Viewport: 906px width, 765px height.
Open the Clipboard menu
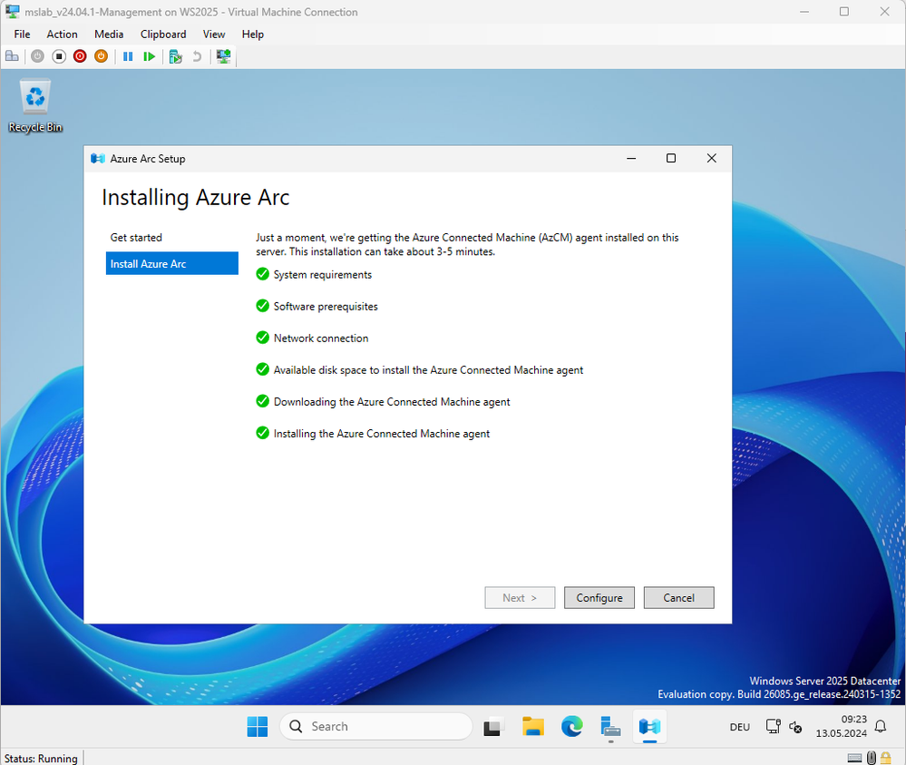[163, 34]
